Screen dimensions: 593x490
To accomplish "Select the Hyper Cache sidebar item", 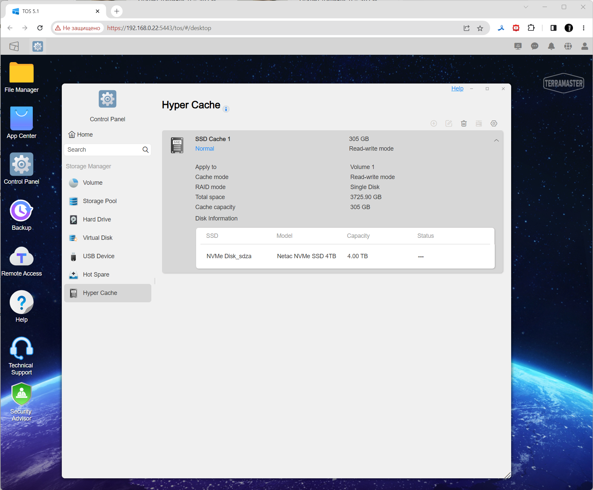I will 108,293.
